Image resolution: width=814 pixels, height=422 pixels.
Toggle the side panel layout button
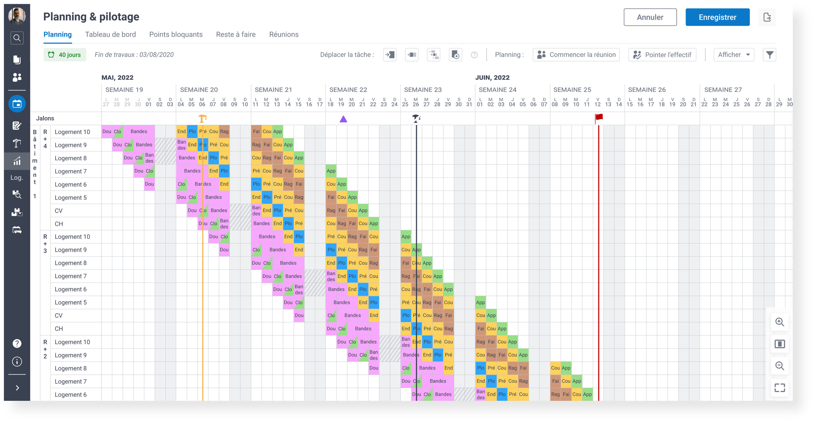tap(780, 344)
